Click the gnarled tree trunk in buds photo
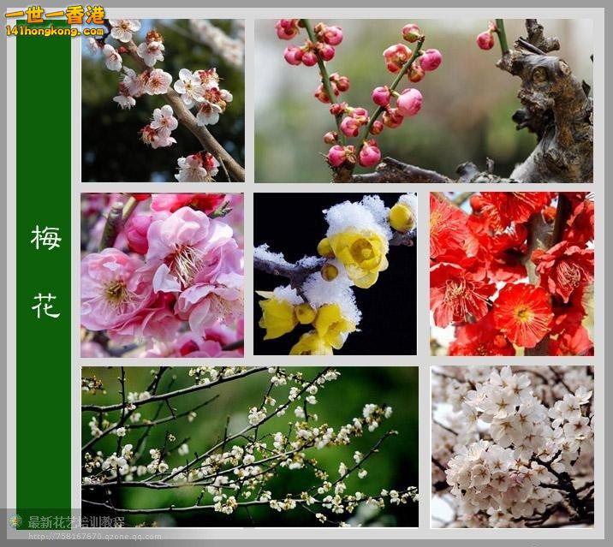This screenshot has height=547, width=613. [552, 103]
